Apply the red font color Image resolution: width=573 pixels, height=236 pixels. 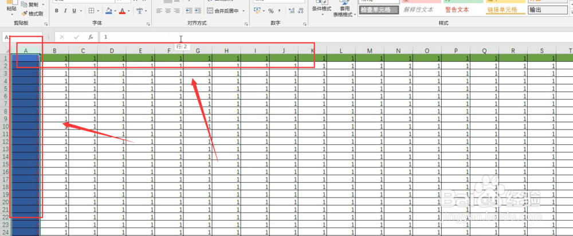click(122, 11)
